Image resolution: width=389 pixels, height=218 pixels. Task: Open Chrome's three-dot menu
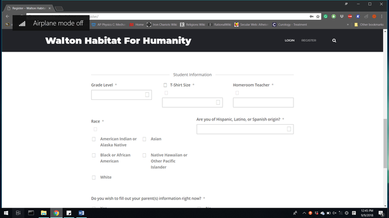(x=382, y=16)
